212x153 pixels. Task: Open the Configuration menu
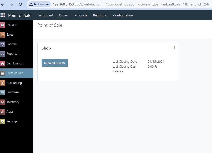pyautogui.click(x=123, y=15)
